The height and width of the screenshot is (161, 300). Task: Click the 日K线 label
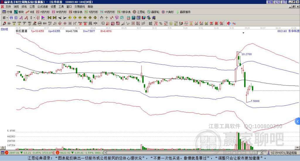[5, 29]
